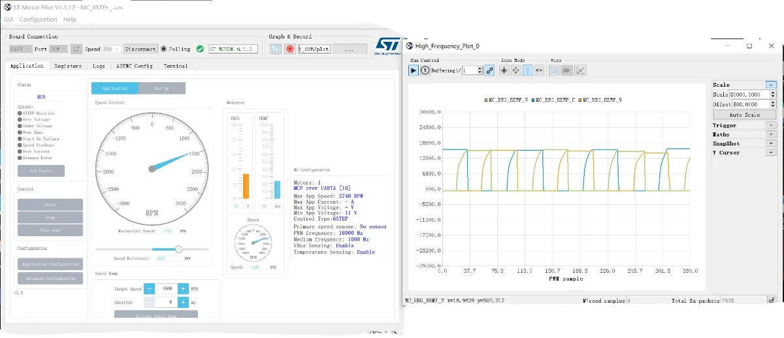Click the Auto Scale button
This screenshot has height=338, width=784.
(744, 115)
